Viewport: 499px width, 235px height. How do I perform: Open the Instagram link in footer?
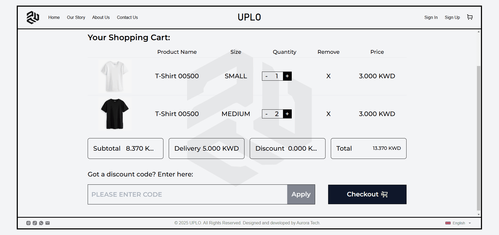(x=28, y=223)
